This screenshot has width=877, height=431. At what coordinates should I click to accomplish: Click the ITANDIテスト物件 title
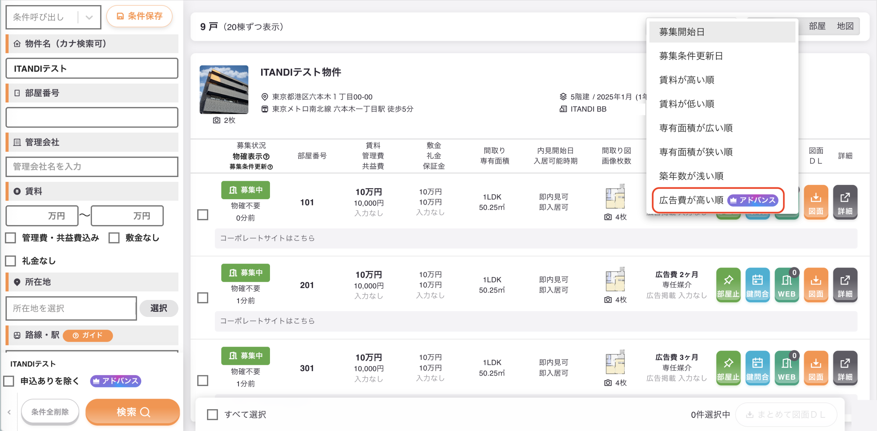pos(301,72)
